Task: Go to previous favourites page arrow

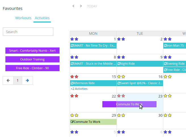Action: coord(8,81)
